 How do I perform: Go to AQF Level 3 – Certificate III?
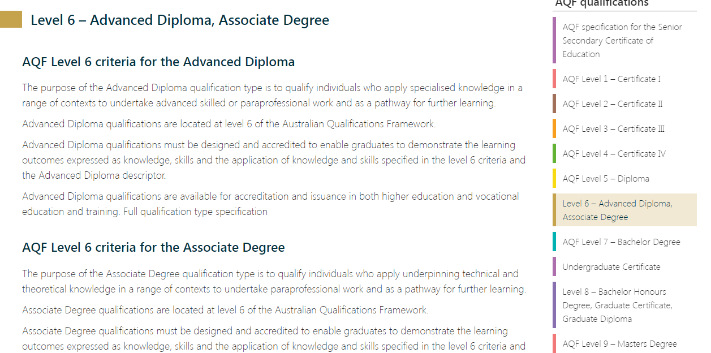coord(614,129)
